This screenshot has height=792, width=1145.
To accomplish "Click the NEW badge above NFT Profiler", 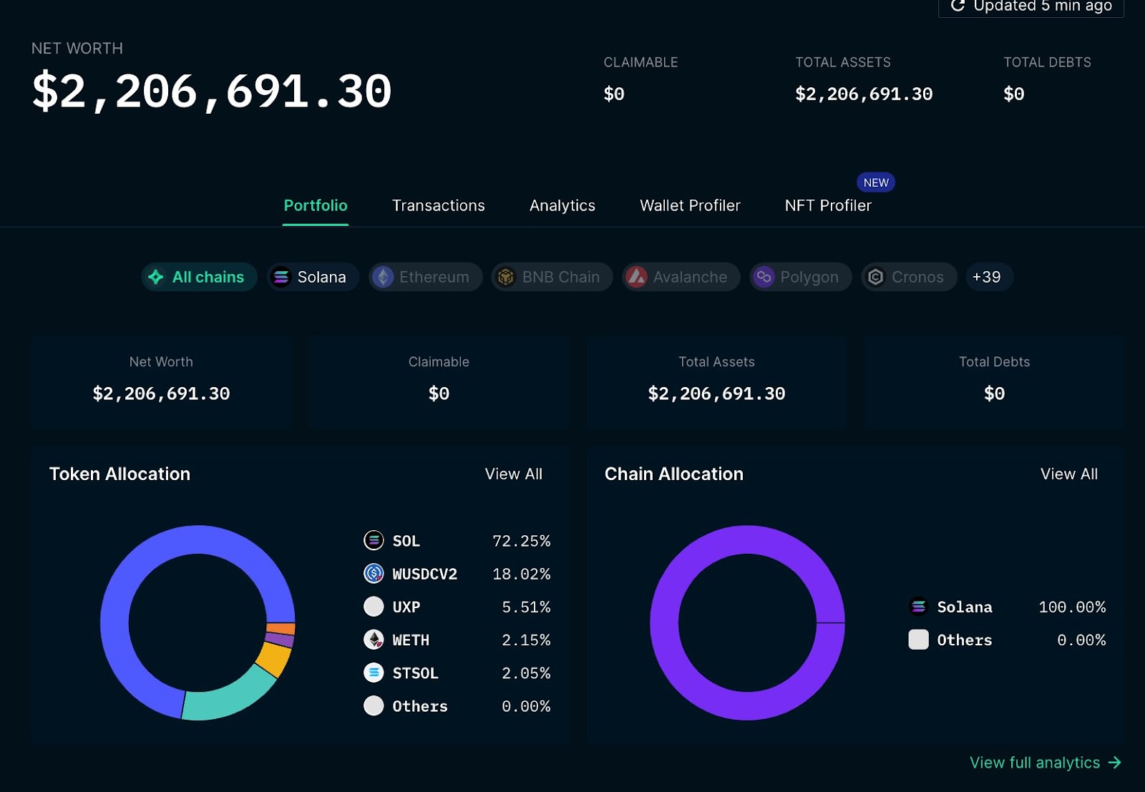I will [x=876, y=182].
